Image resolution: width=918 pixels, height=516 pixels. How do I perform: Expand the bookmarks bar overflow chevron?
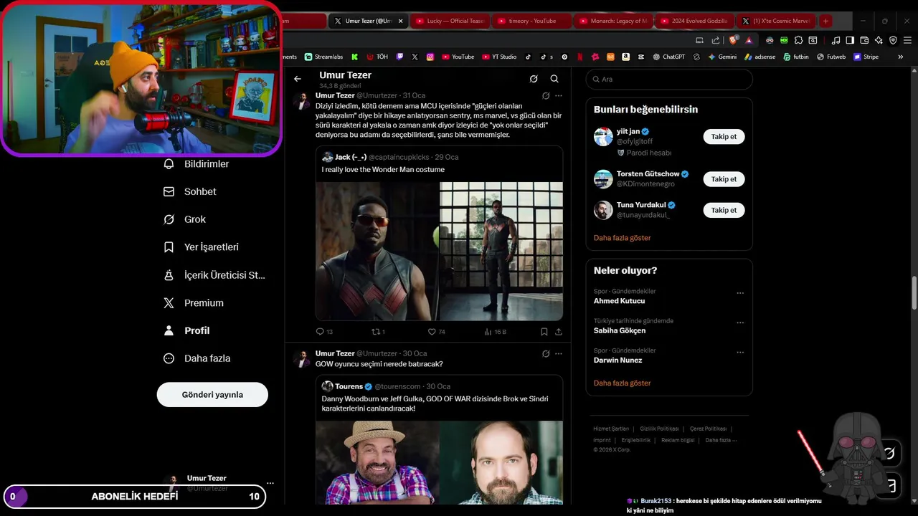[x=901, y=57]
